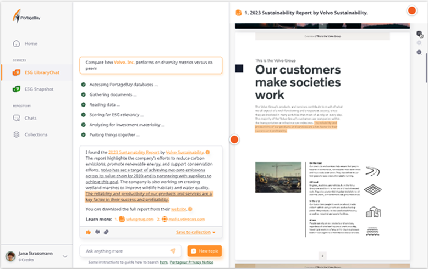Click the road icon in the report

tap(372, 171)
